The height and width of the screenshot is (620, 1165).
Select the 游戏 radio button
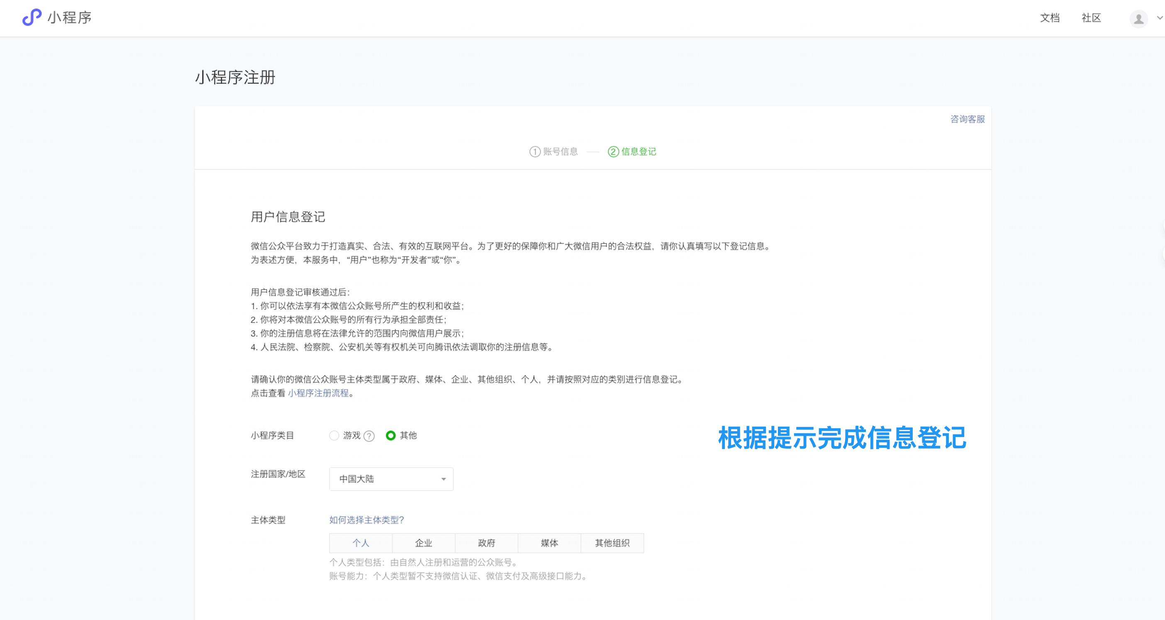point(334,435)
